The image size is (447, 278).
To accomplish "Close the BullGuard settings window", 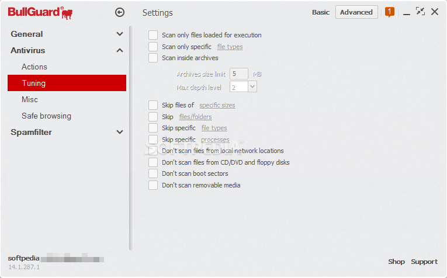I will tap(435, 12).
